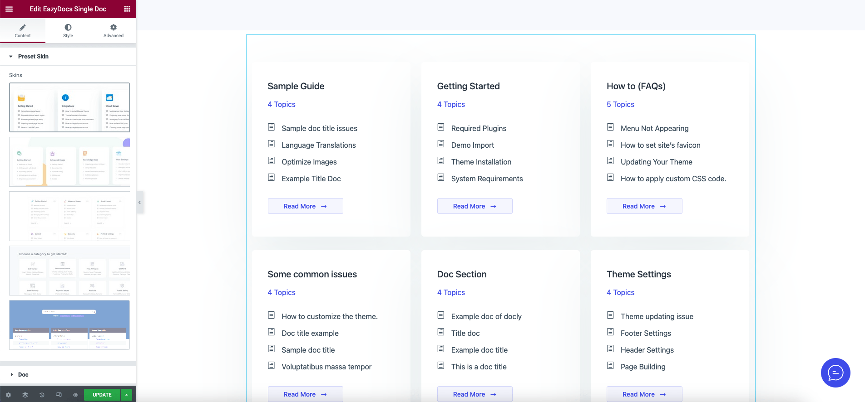The height and width of the screenshot is (402, 865).
Task: Open the widgets grid panel icon
Action: tap(127, 9)
